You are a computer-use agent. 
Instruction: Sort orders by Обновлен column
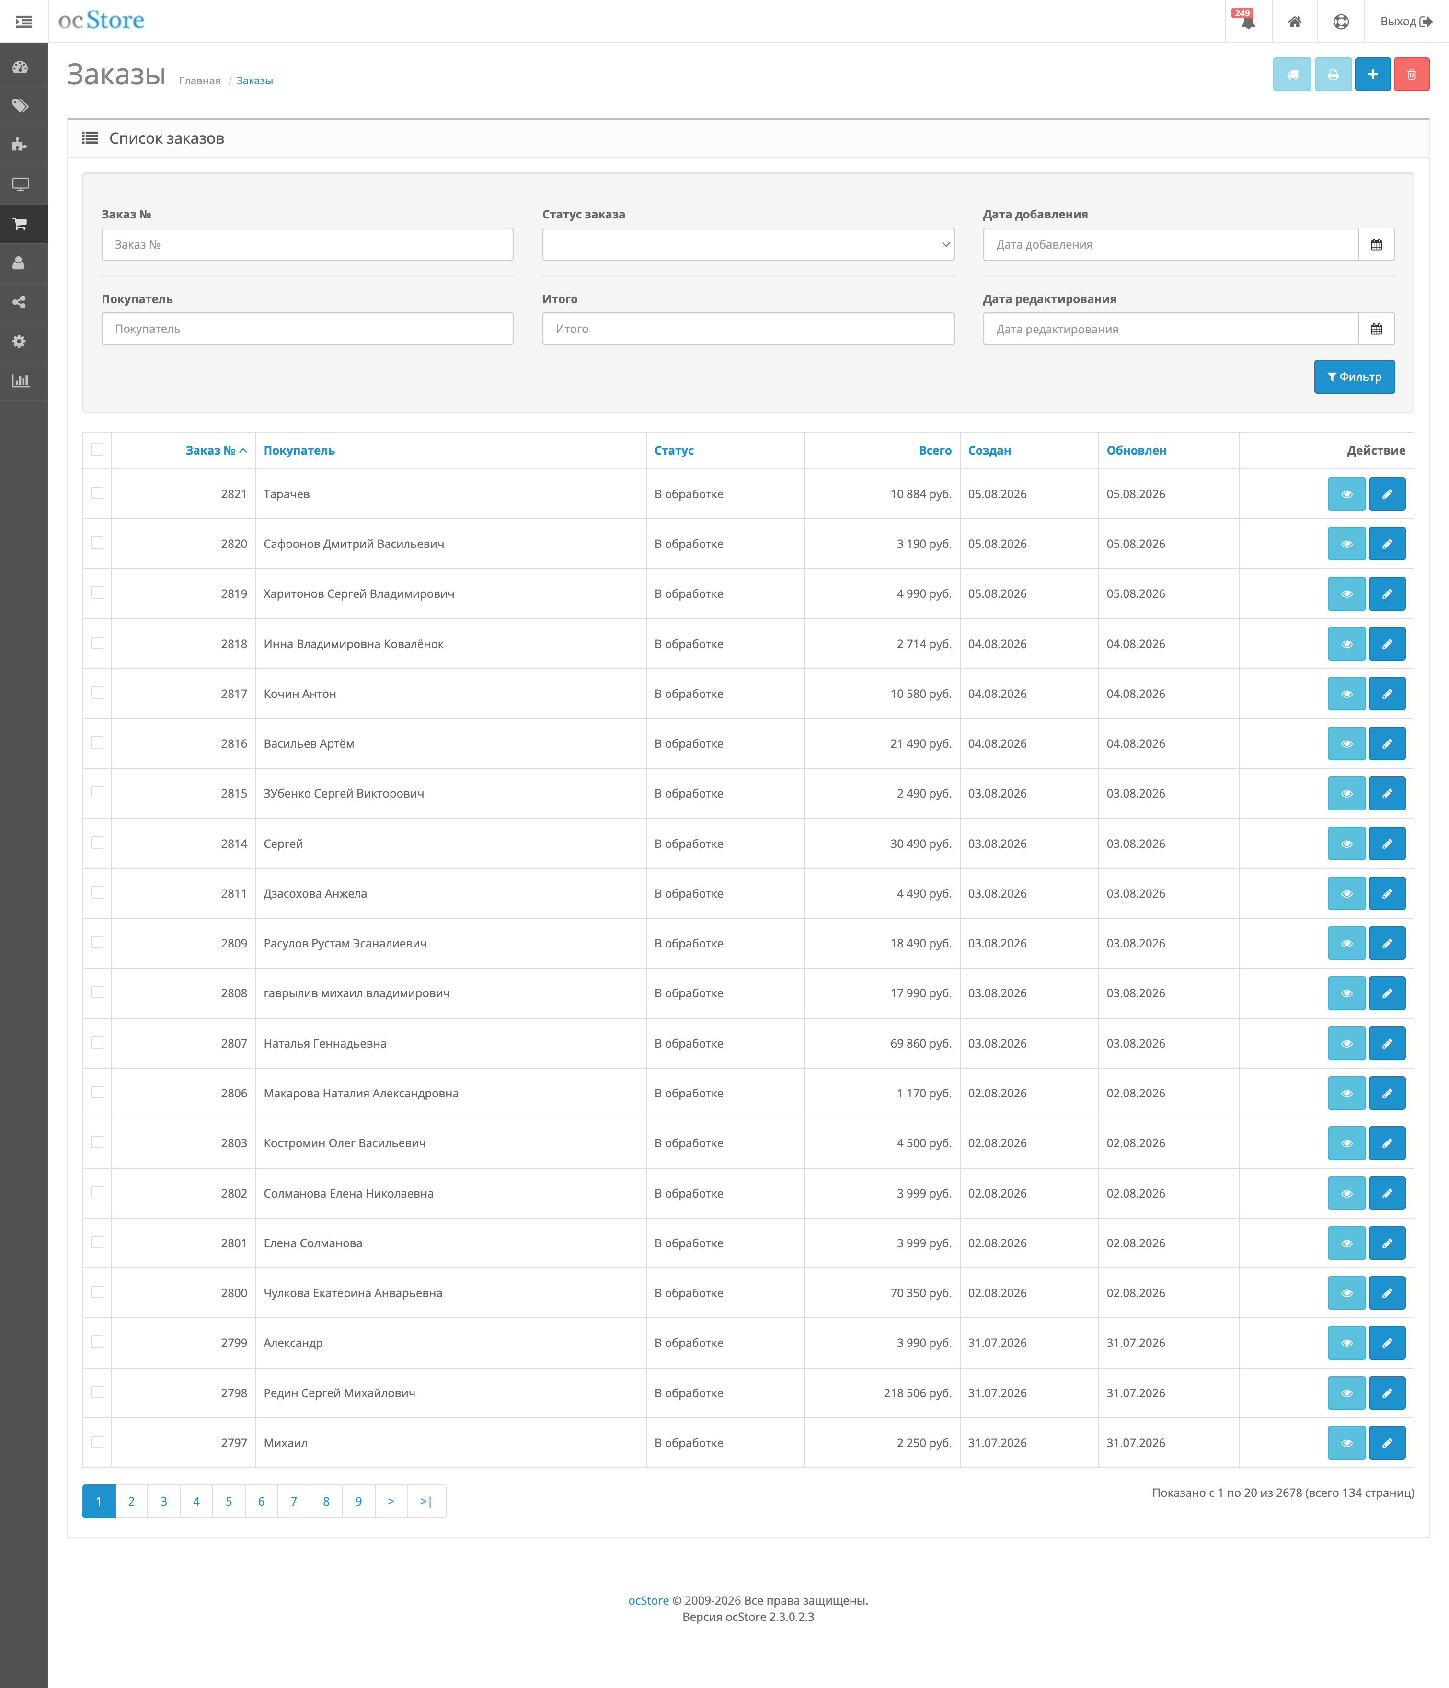(1136, 451)
